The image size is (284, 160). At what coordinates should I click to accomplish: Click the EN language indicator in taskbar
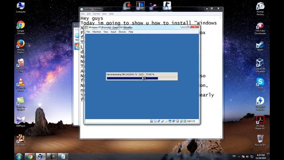pos(234,156)
